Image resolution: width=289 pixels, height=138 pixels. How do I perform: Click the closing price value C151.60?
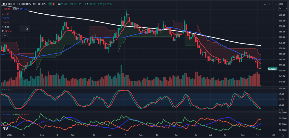pyautogui.click(x=91, y=4)
